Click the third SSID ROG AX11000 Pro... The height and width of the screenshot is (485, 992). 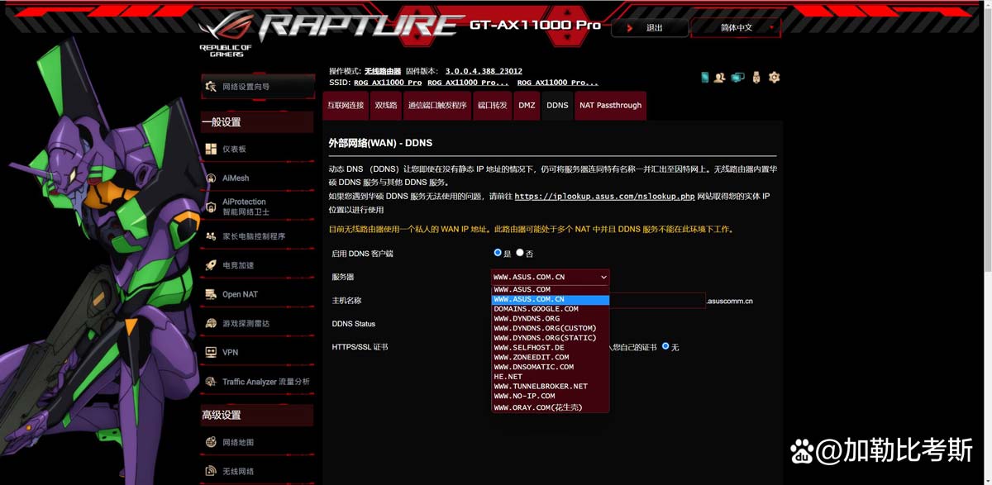[x=557, y=83]
